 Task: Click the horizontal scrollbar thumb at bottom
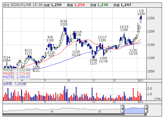tap(134, 115)
